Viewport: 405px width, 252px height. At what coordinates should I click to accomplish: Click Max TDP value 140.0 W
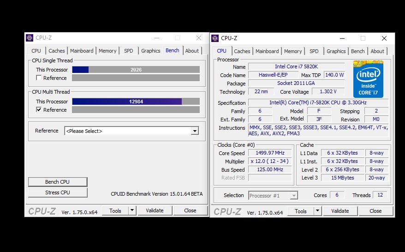(x=334, y=75)
